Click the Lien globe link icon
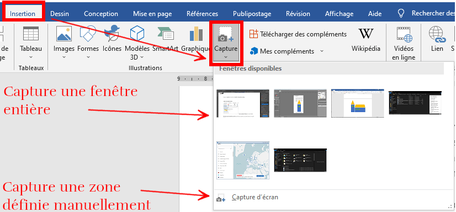456x212 pixels. click(437, 34)
